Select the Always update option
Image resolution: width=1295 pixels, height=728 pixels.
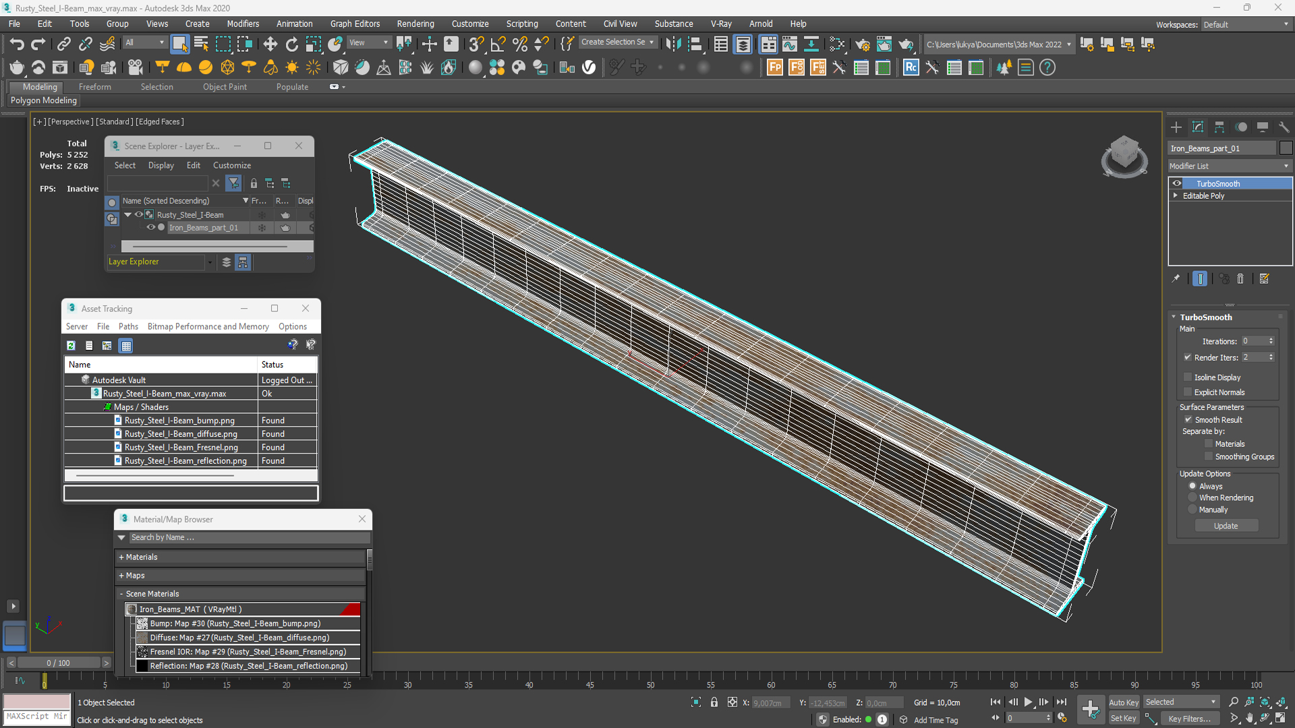[x=1192, y=486]
